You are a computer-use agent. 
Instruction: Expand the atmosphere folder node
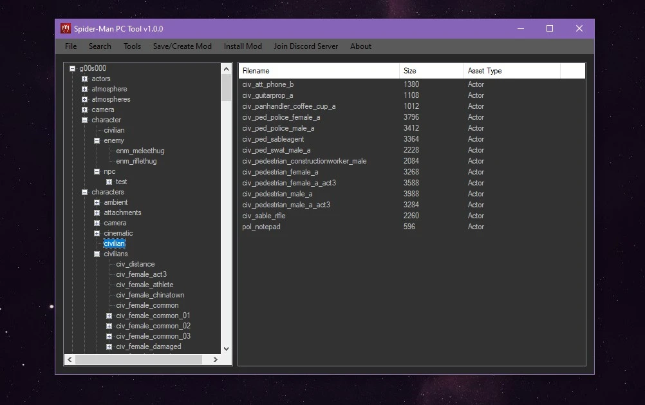click(x=84, y=89)
